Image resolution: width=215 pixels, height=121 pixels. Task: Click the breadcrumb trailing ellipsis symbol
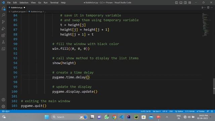[x=45, y=12]
